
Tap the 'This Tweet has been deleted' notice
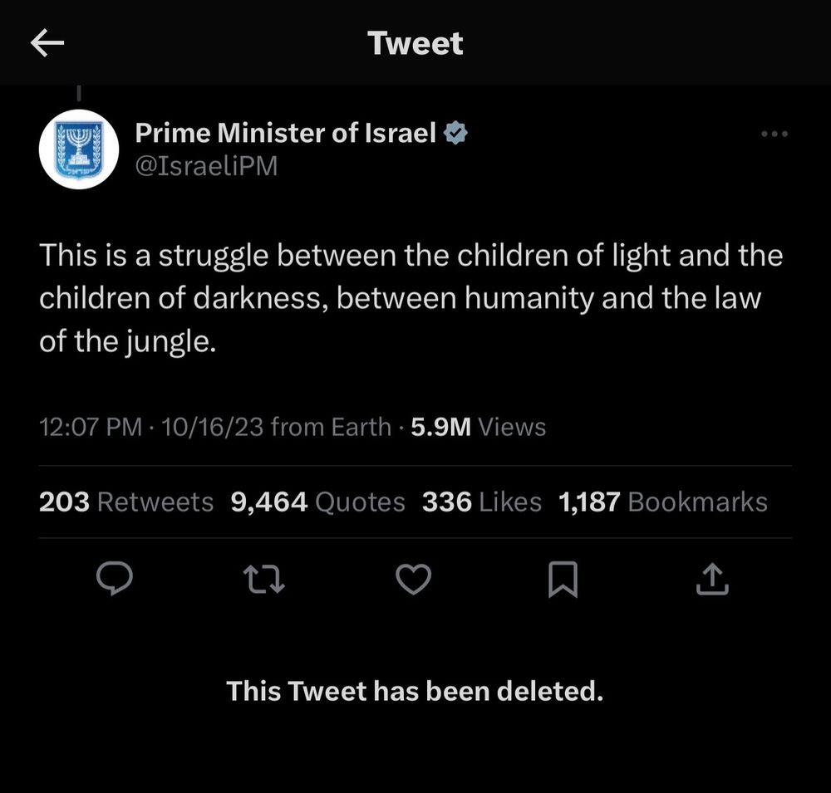pos(415,692)
